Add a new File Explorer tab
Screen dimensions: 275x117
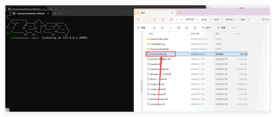(x=179, y=12)
